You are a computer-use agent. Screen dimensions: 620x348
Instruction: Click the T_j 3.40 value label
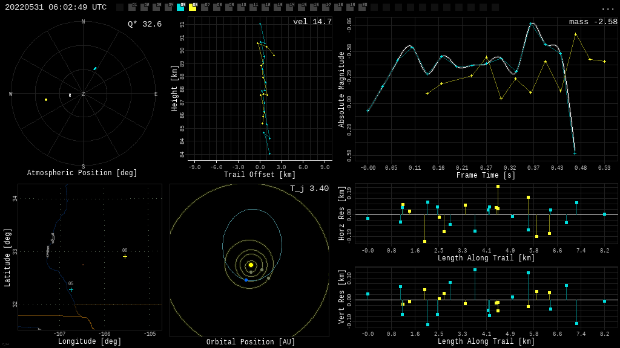309,189
